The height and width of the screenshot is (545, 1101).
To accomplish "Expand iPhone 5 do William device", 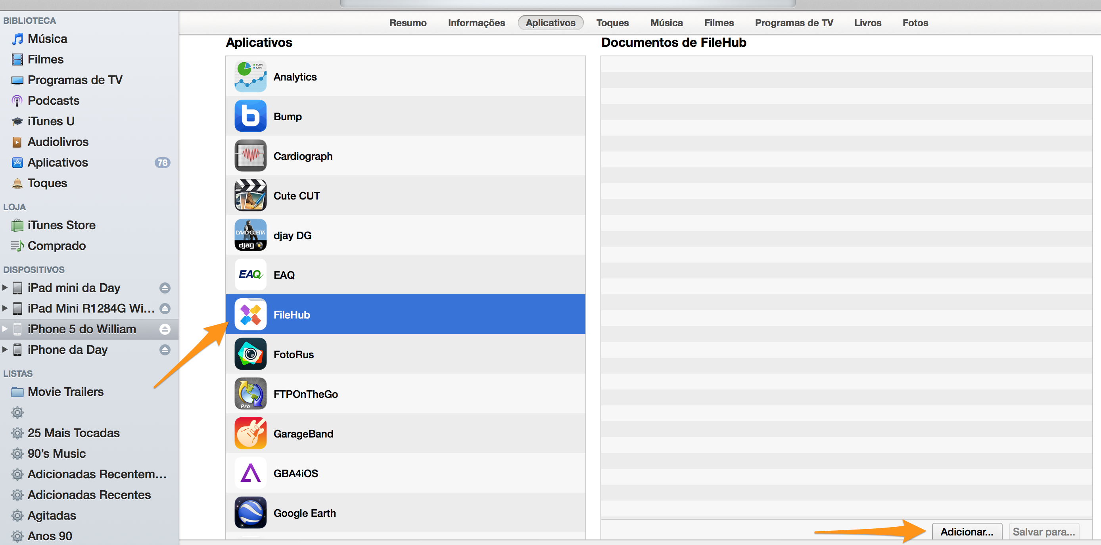I will pos(5,329).
